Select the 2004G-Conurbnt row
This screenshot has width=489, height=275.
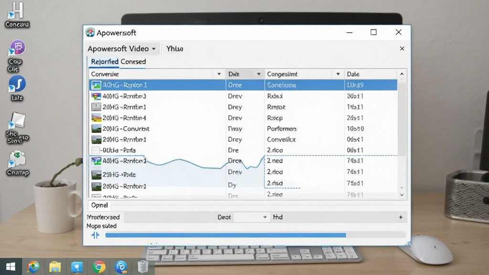point(243,128)
